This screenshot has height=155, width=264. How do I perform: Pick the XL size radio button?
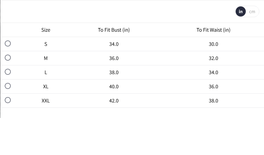click(x=8, y=86)
